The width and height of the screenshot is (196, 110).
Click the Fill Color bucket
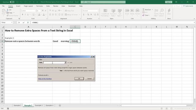click(x=39, y=15)
